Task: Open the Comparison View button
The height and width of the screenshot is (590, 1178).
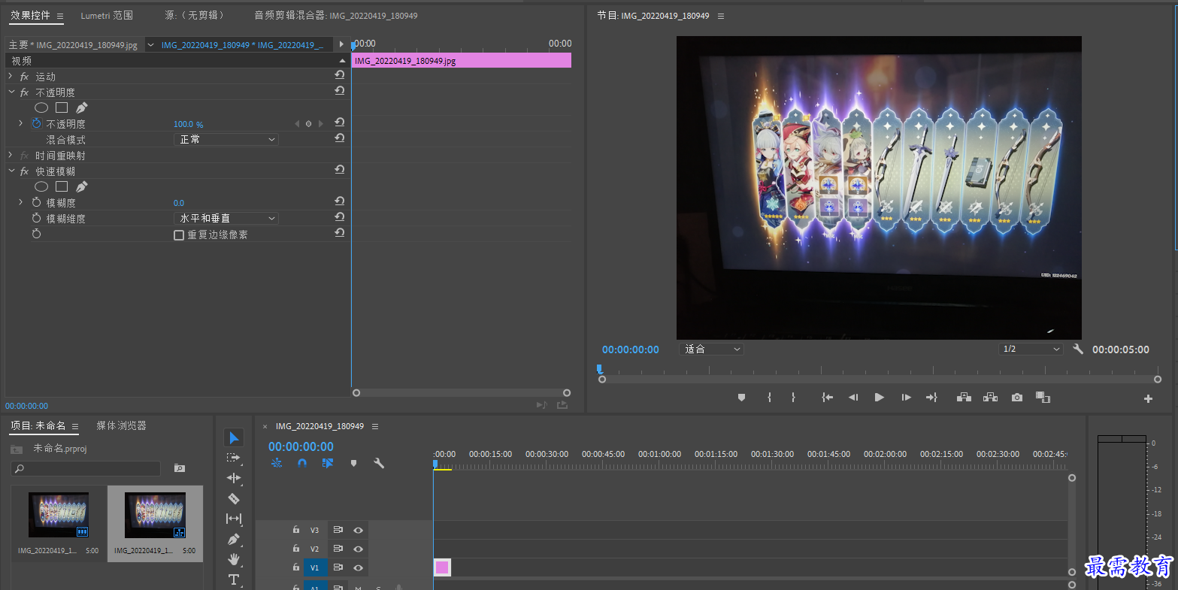Action: [1043, 398]
